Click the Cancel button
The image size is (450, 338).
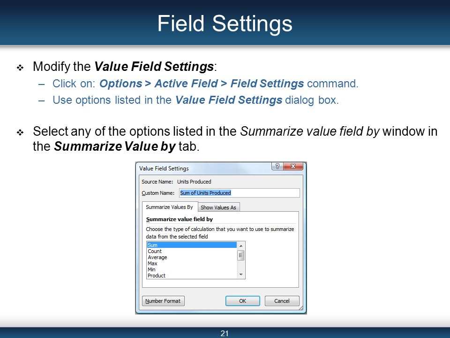point(282,301)
